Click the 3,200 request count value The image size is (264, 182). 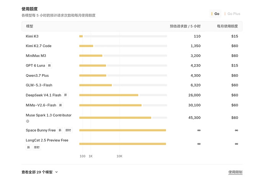click(x=196, y=56)
